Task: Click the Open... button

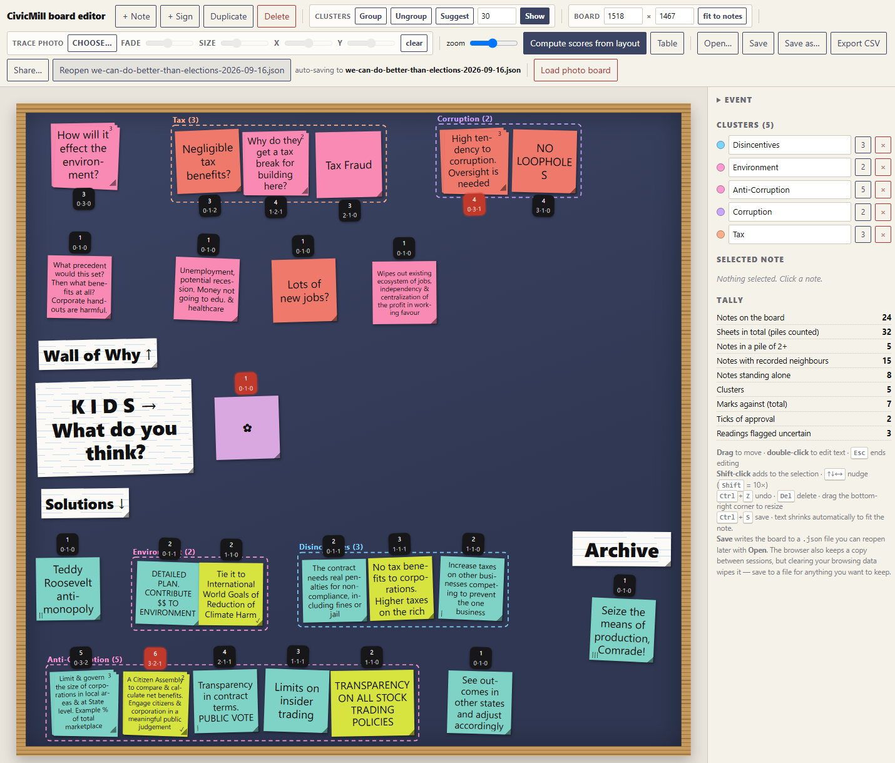Action: click(718, 43)
